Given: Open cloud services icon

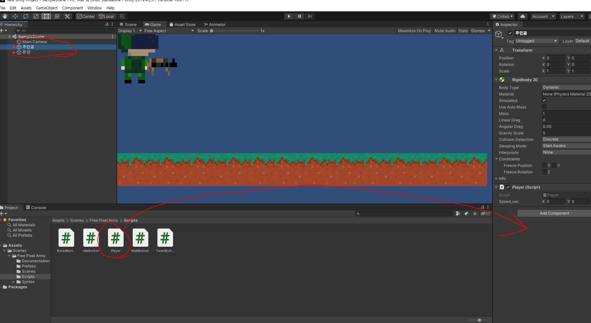Looking at the screenshot, I should 522,16.
